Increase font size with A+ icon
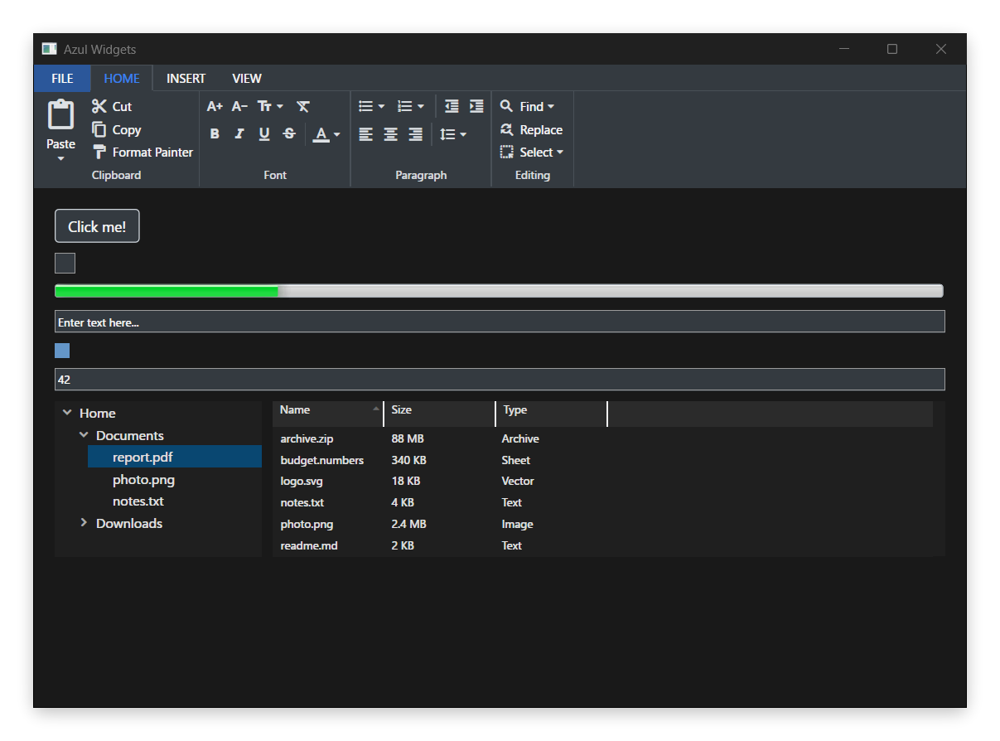 click(215, 106)
